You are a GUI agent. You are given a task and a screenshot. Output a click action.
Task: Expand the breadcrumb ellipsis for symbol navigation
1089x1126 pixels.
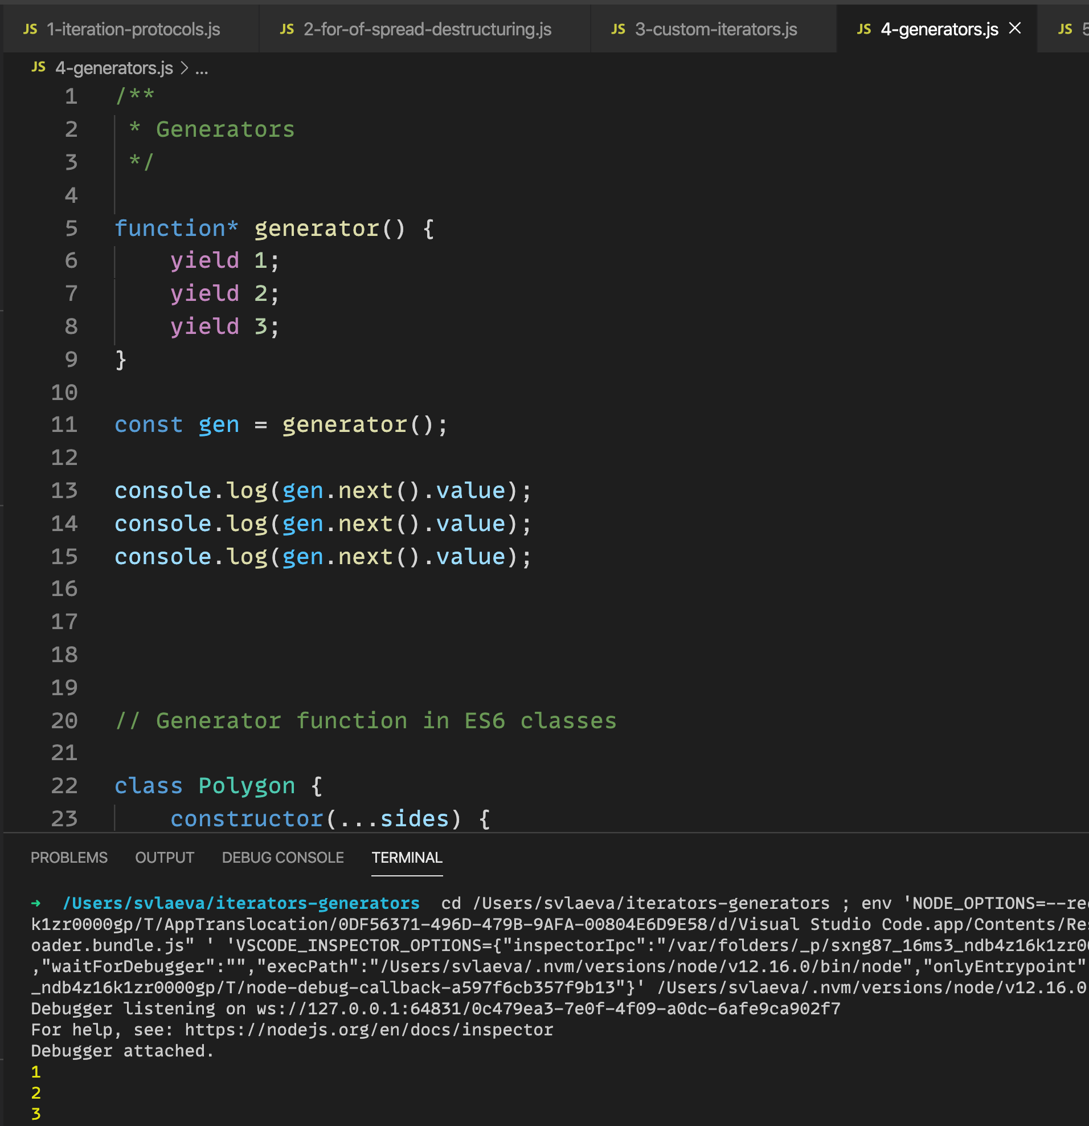[x=202, y=68]
